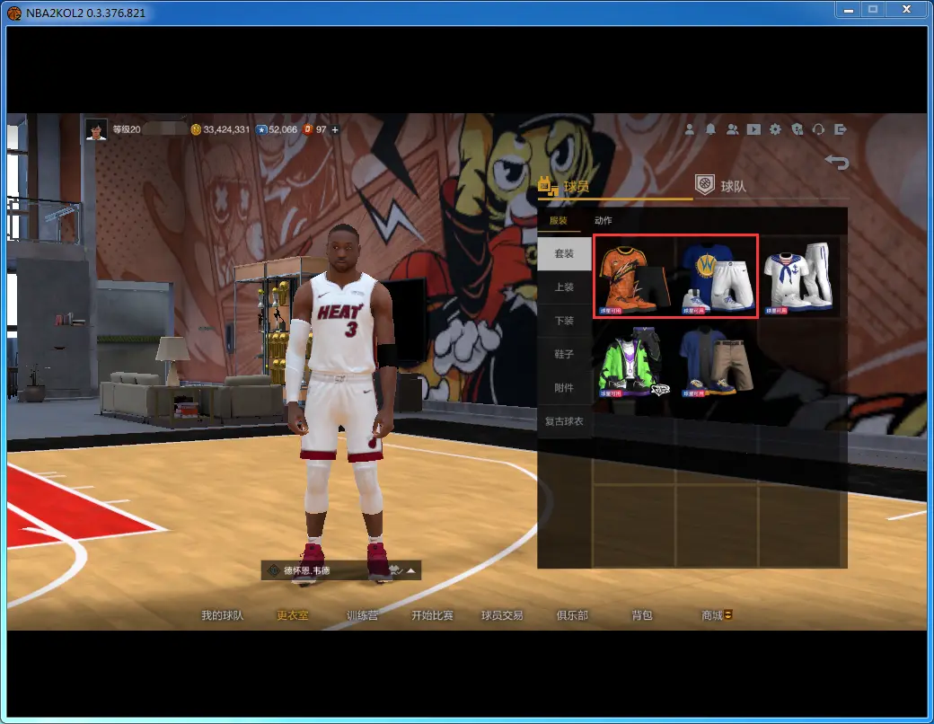Open the video replay icon
The height and width of the screenshot is (724, 934).
coord(753,129)
